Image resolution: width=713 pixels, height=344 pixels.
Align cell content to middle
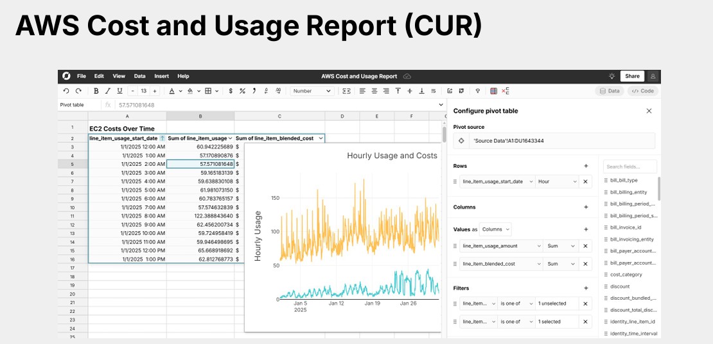[x=410, y=91]
